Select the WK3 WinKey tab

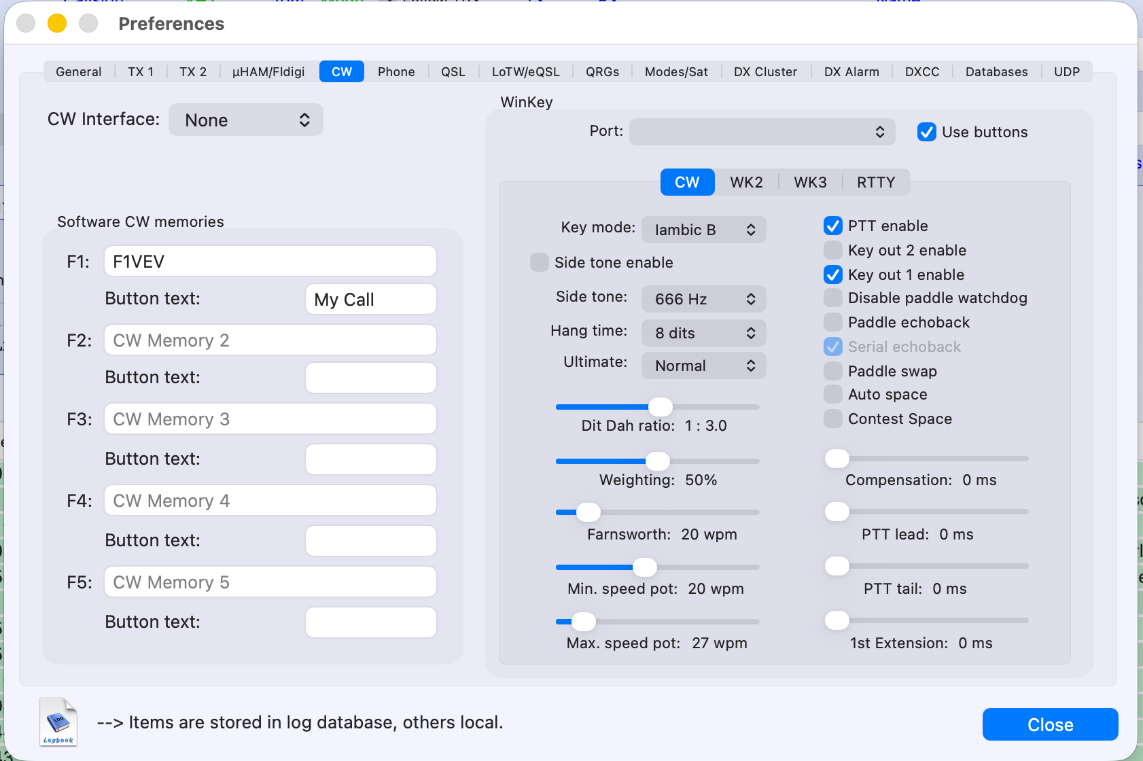coord(810,182)
